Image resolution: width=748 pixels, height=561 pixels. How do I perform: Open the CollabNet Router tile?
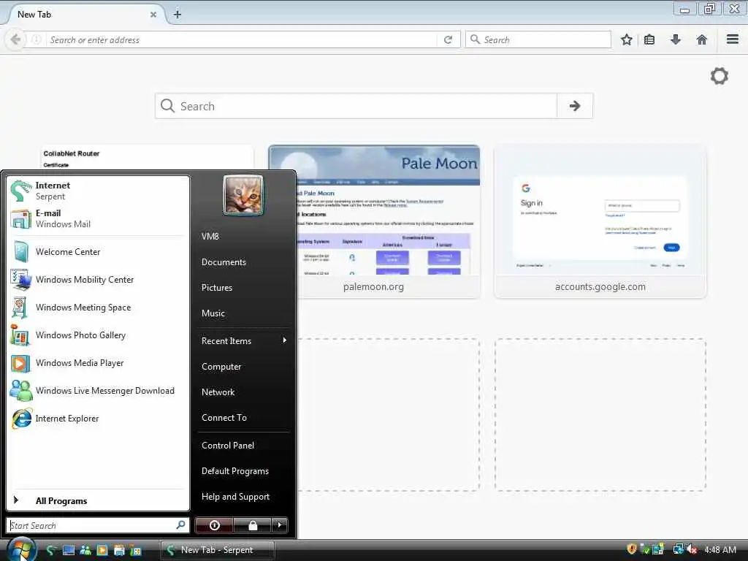click(148, 158)
